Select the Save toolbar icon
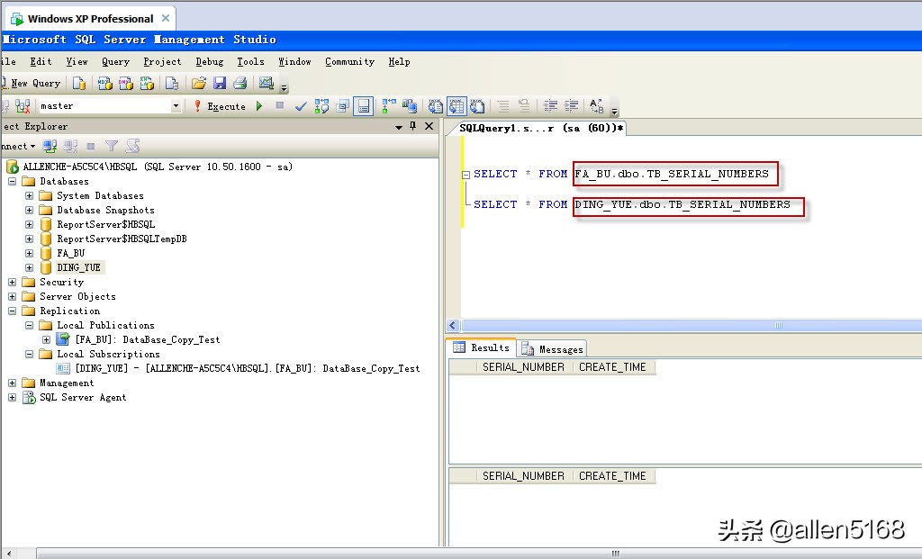922x559 pixels. 221,83
